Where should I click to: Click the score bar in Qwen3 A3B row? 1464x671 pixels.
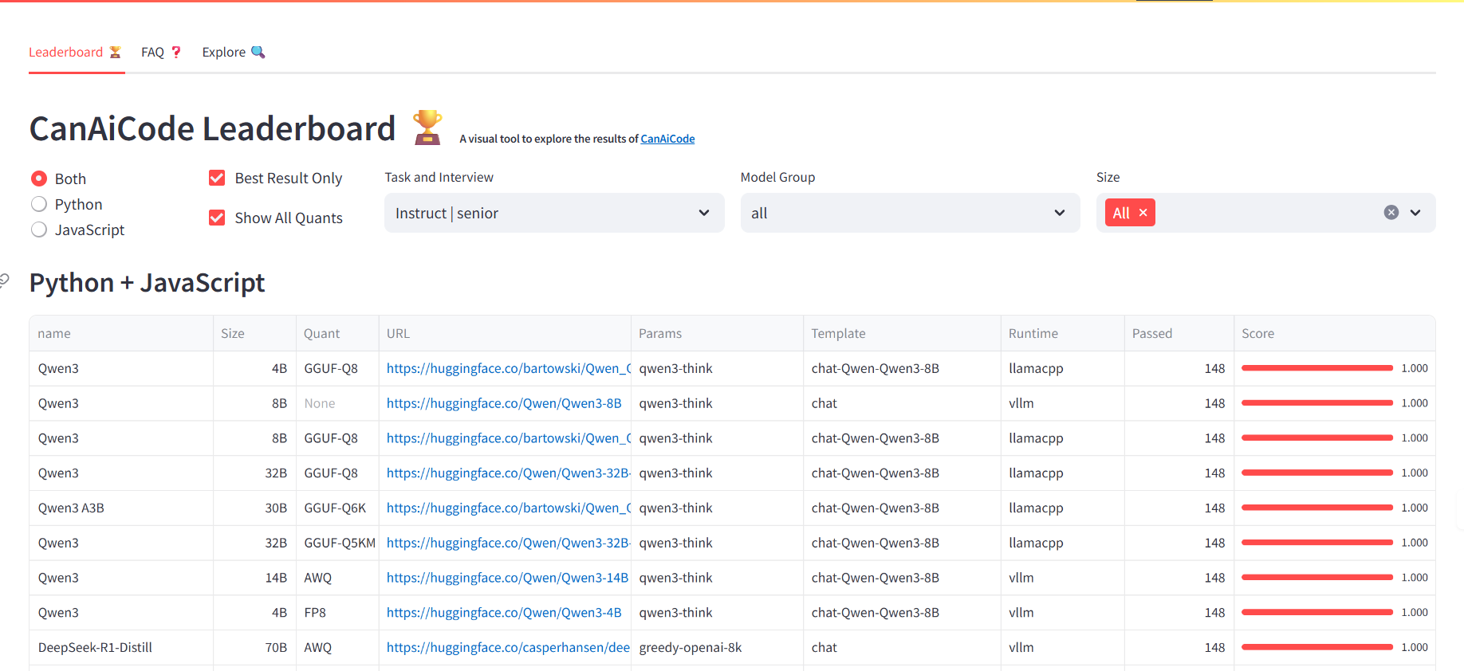click(x=1317, y=508)
